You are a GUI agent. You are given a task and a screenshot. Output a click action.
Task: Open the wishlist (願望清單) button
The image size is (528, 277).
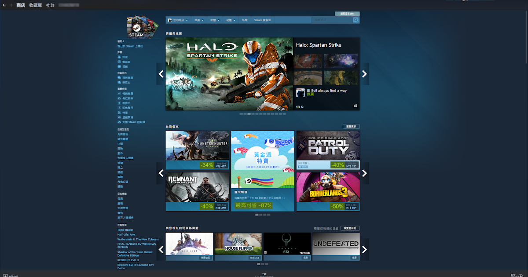(x=348, y=13)
